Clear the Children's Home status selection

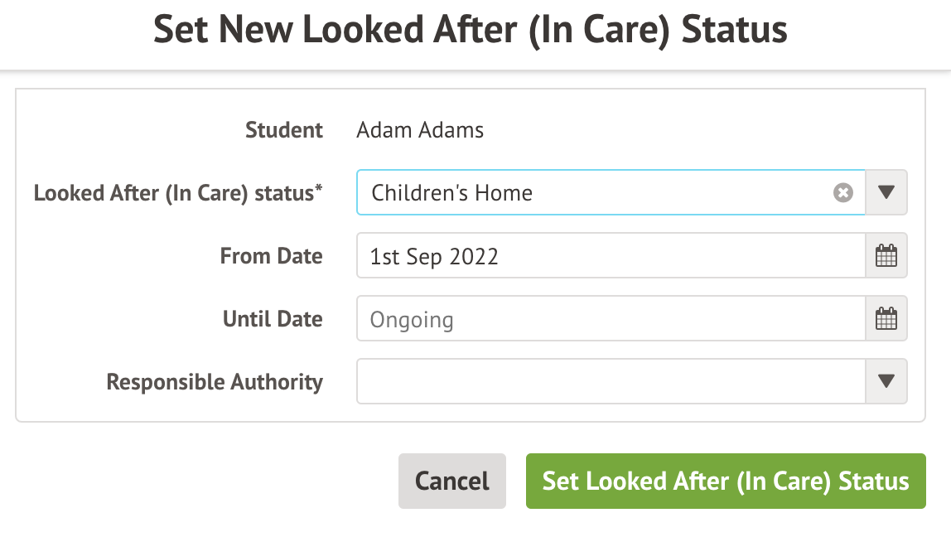tap(842, 193)
